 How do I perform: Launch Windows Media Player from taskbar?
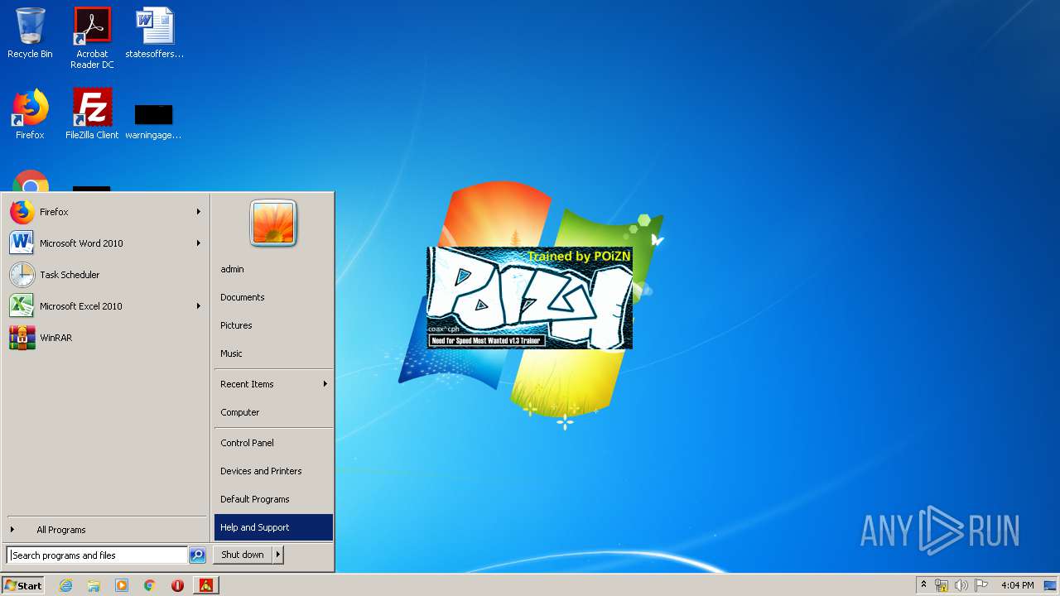[x=122, y=585]
